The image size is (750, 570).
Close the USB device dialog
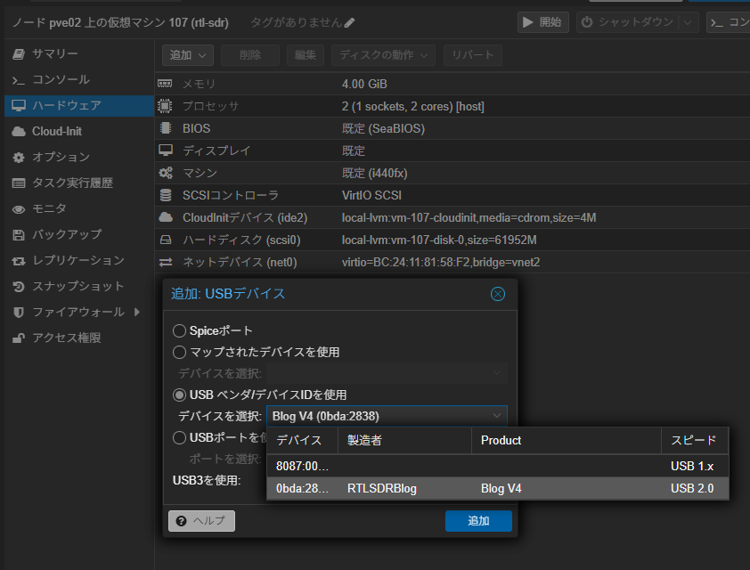click(x=498, y=294)
